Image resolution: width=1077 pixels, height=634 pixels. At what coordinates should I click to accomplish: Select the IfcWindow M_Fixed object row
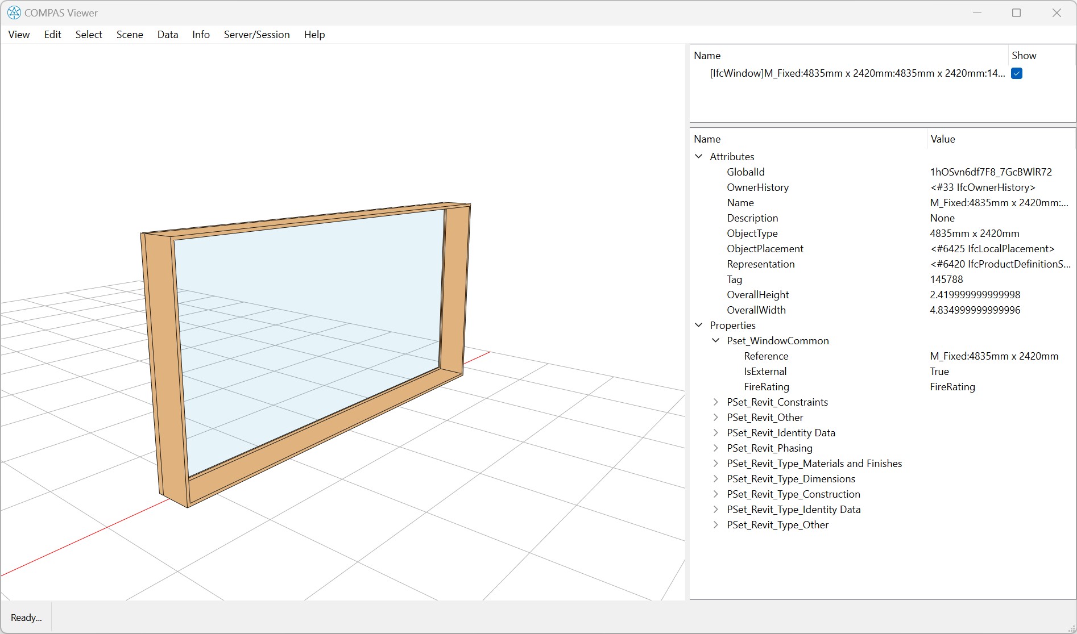(x=856, y=73)
